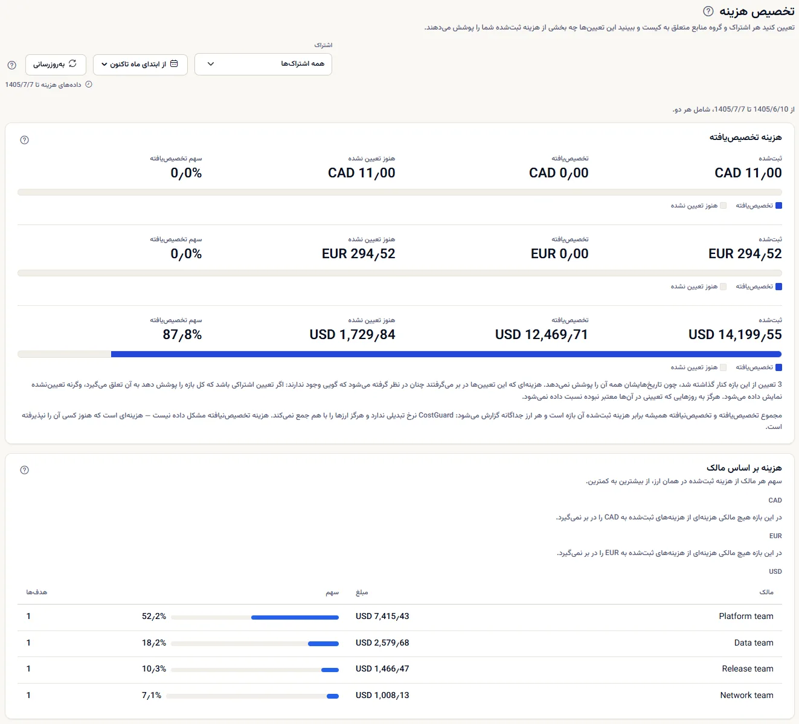Click the سهم column header
799x724 pixels.
pos(332,592)
